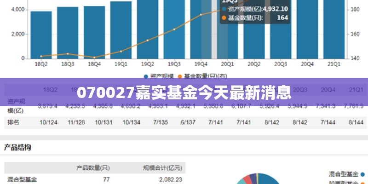Click the 2,000 left axis value

[x=18, y=34]
